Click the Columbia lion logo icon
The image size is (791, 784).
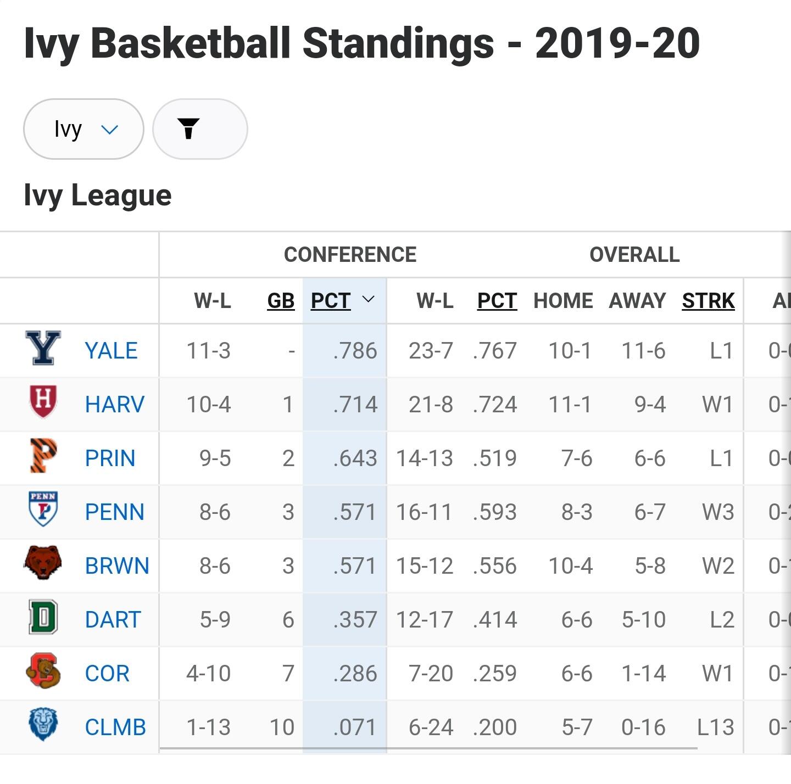point(43,725)
